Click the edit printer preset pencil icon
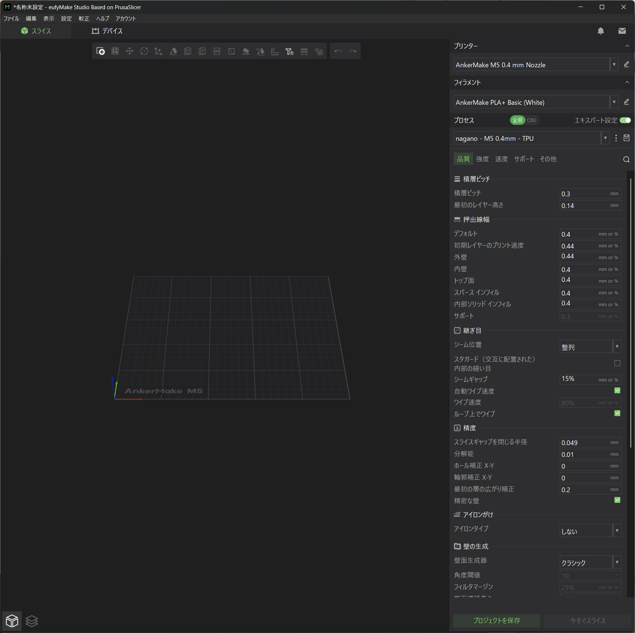 (627, 65)
